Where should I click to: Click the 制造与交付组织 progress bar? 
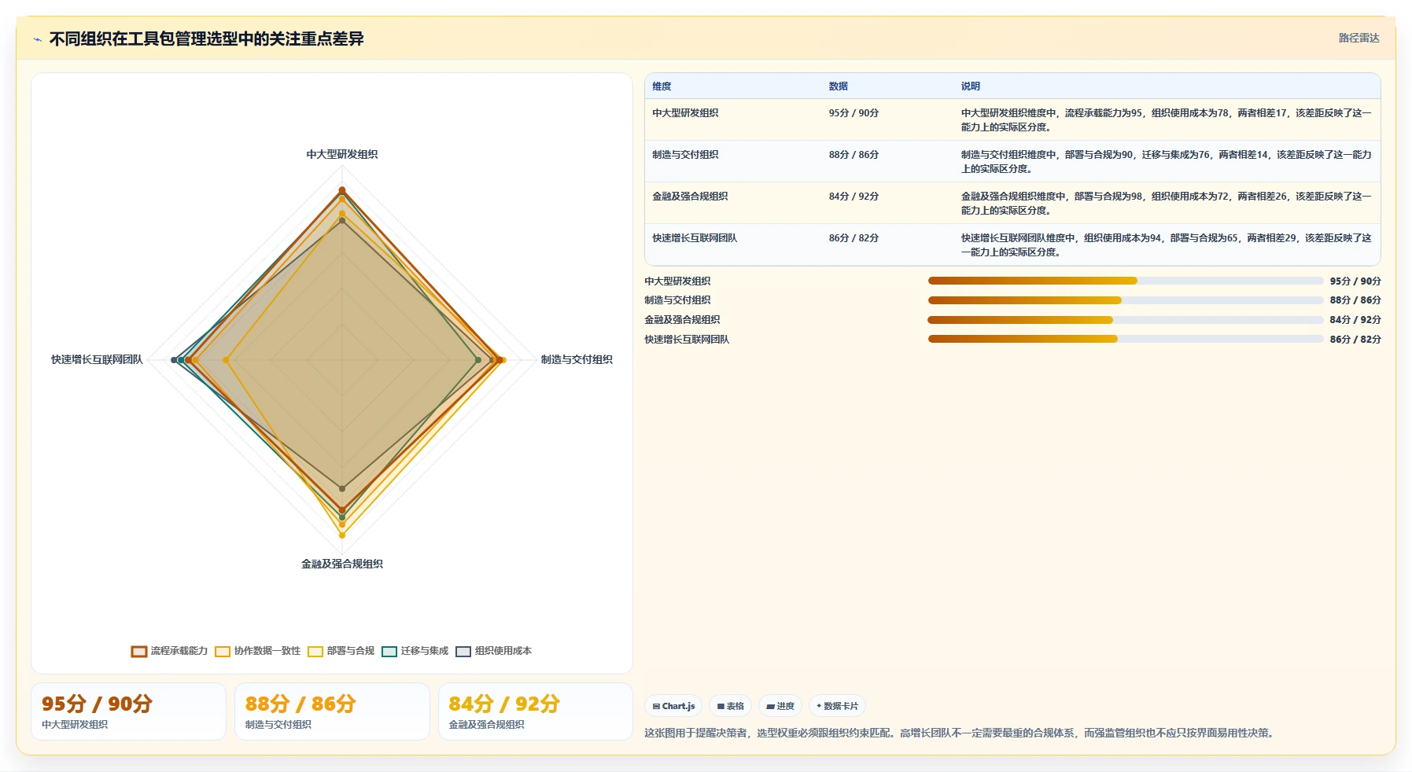click(x=1126, y=300)
